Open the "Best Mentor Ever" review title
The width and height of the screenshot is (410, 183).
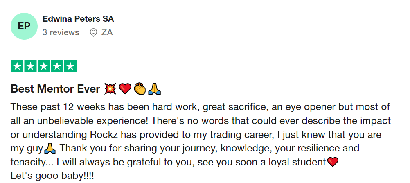(x=55, y=89)
